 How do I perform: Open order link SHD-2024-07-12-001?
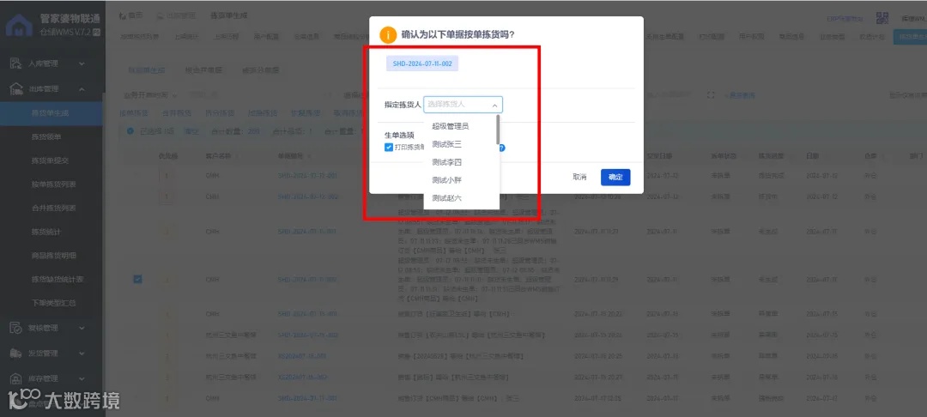pyautogui.click(x=308, y=175)
